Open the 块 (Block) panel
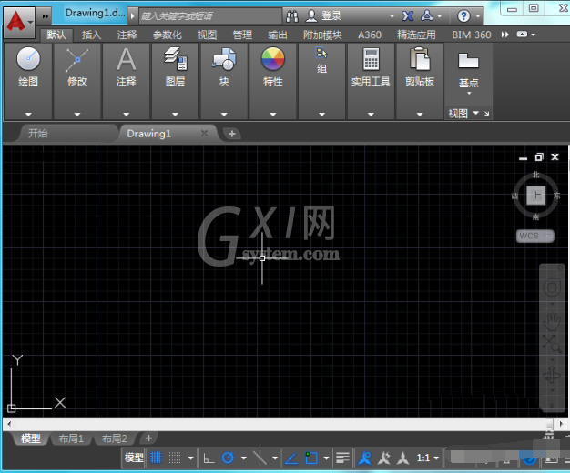Viewport: 570px width, 473px height. [x=224, y=67]
